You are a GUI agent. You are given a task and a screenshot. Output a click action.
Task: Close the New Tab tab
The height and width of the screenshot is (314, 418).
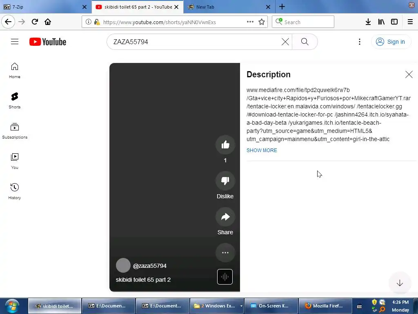[x=268, y=7]
